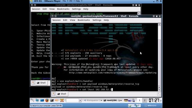Click new session icon in framework3 Konsole
This screenshot has width=192, height=108.
point(53,94)
